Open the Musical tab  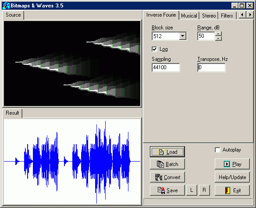click(x=189, y=16)
